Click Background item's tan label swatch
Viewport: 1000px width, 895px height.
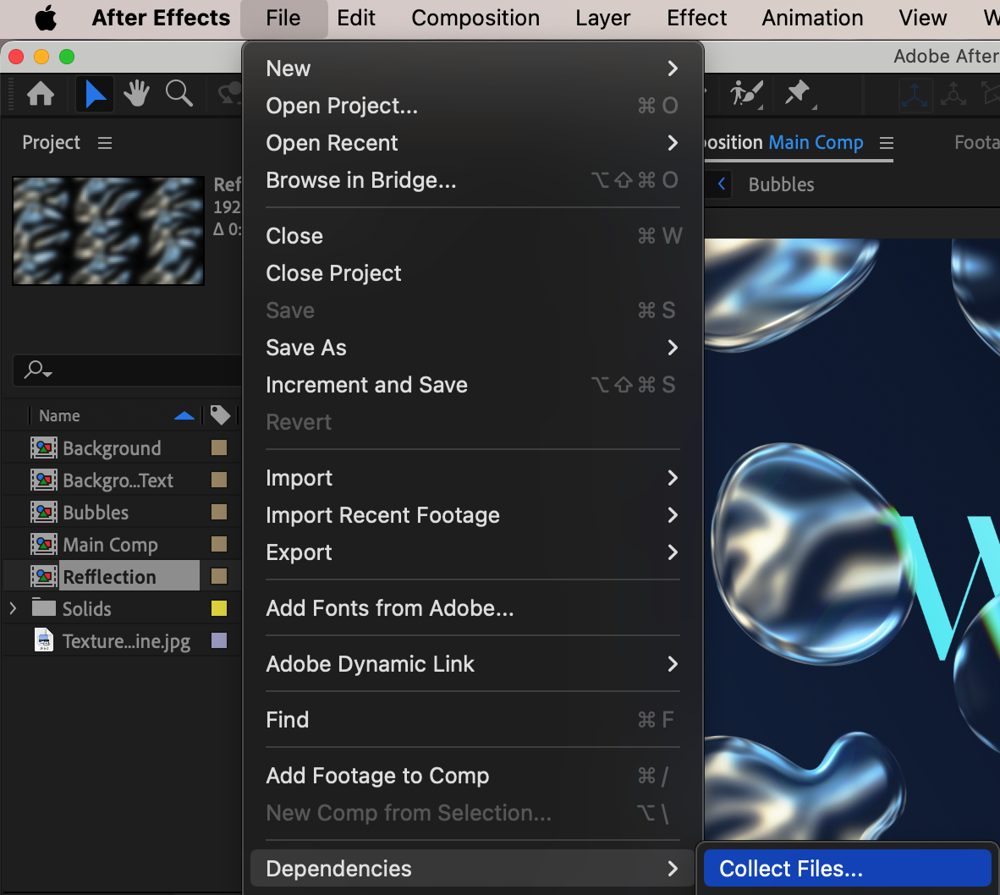click(x=219, y=447)
